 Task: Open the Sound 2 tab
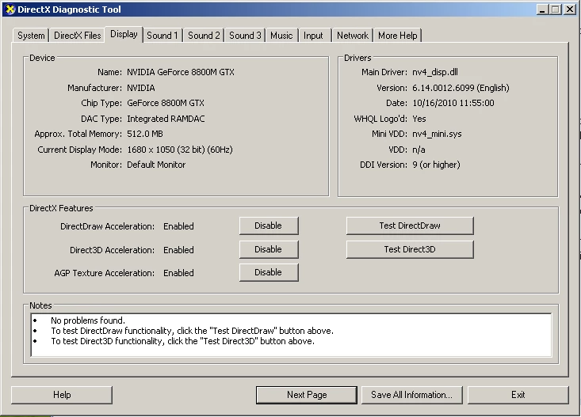(204, 36)
